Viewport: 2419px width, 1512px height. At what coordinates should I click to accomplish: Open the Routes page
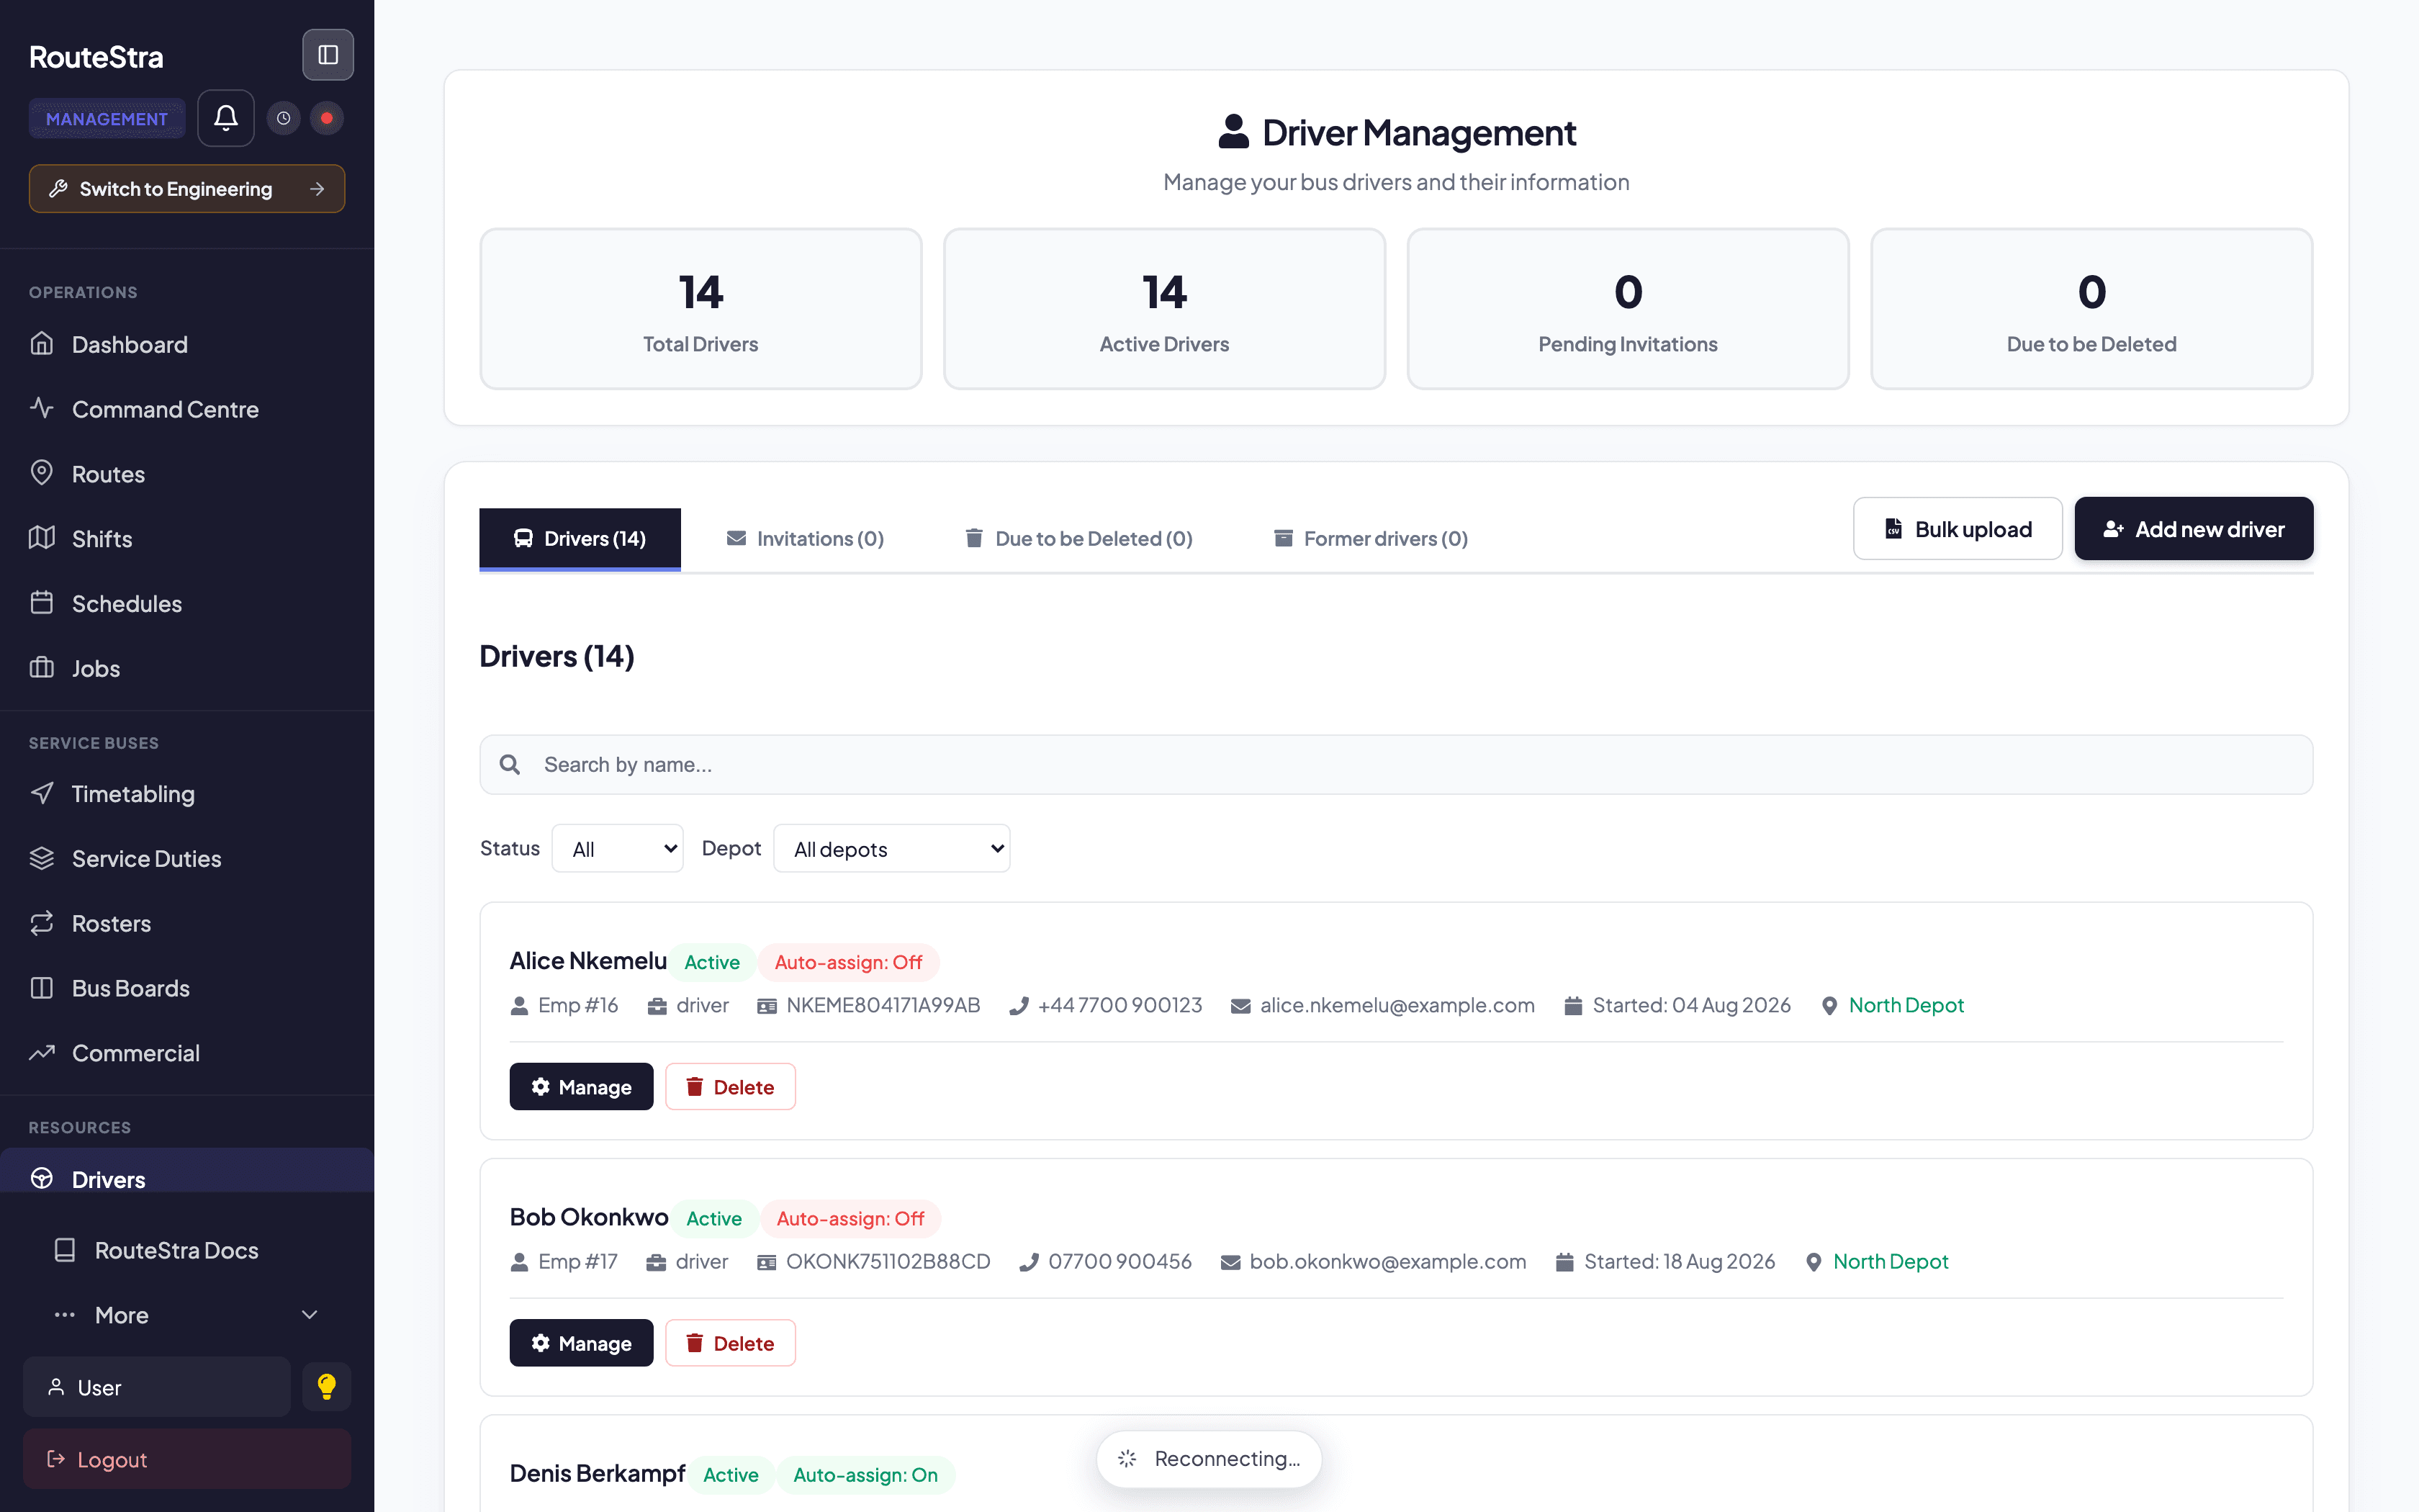187,474
